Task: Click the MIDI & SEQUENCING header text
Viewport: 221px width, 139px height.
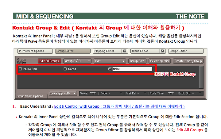Action: 45,17
